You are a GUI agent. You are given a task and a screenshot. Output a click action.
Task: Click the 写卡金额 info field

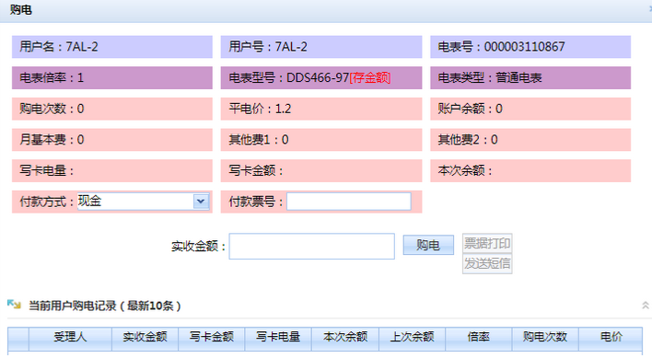click(x=321, y=170)
